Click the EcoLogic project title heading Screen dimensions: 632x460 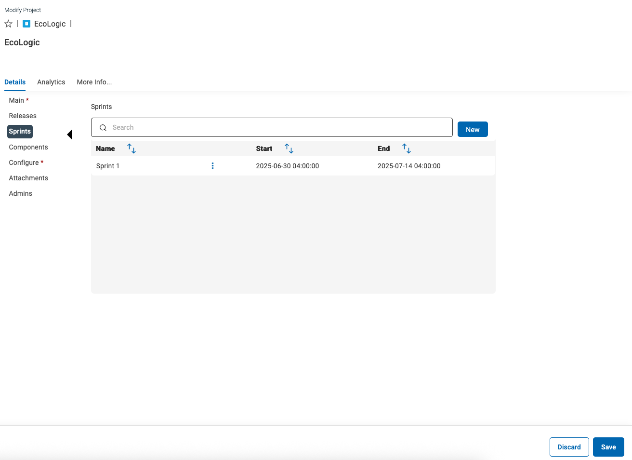[x=22, y=42]
